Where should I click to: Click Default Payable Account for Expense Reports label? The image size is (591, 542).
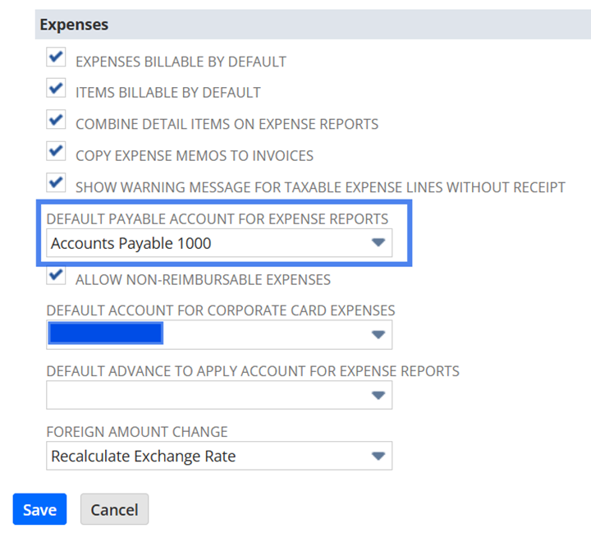point(218,218)
